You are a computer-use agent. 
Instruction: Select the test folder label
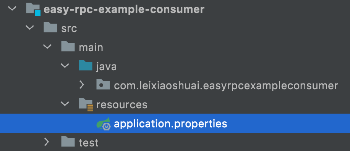[89, 143]
